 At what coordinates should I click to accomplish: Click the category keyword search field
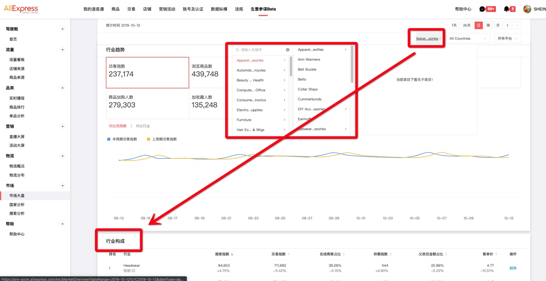tap(263, 50)
